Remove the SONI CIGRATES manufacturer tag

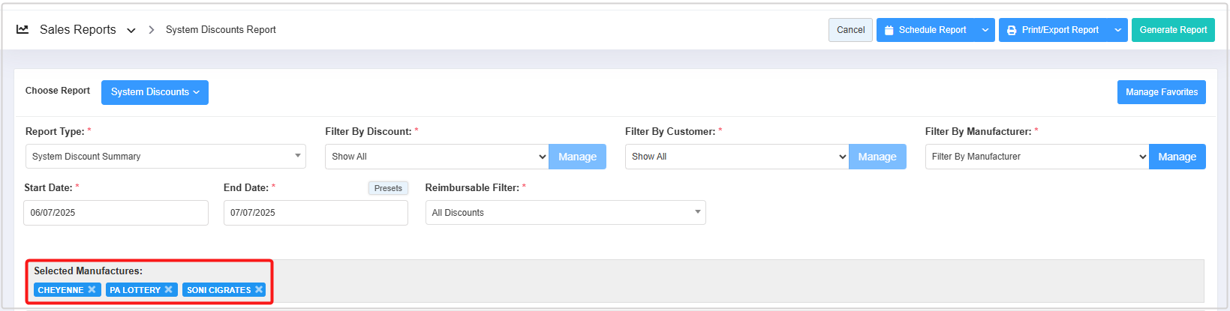[x=259, y=290]
